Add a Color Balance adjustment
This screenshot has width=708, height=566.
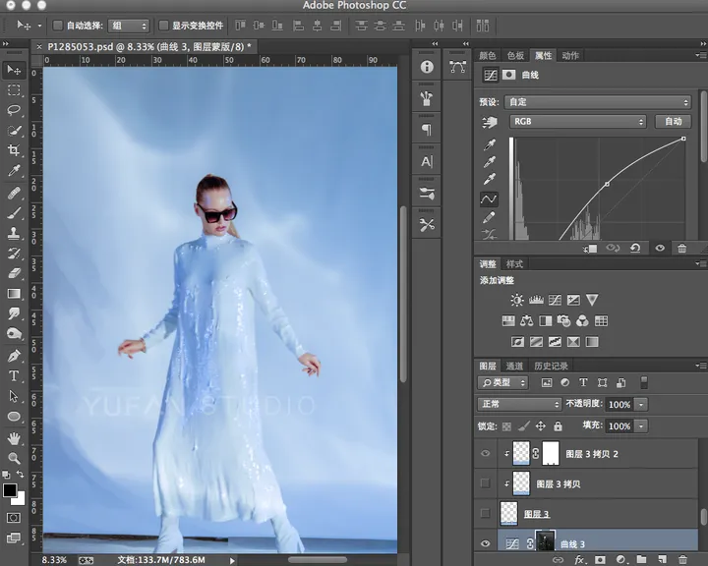(x=526, y=321)
